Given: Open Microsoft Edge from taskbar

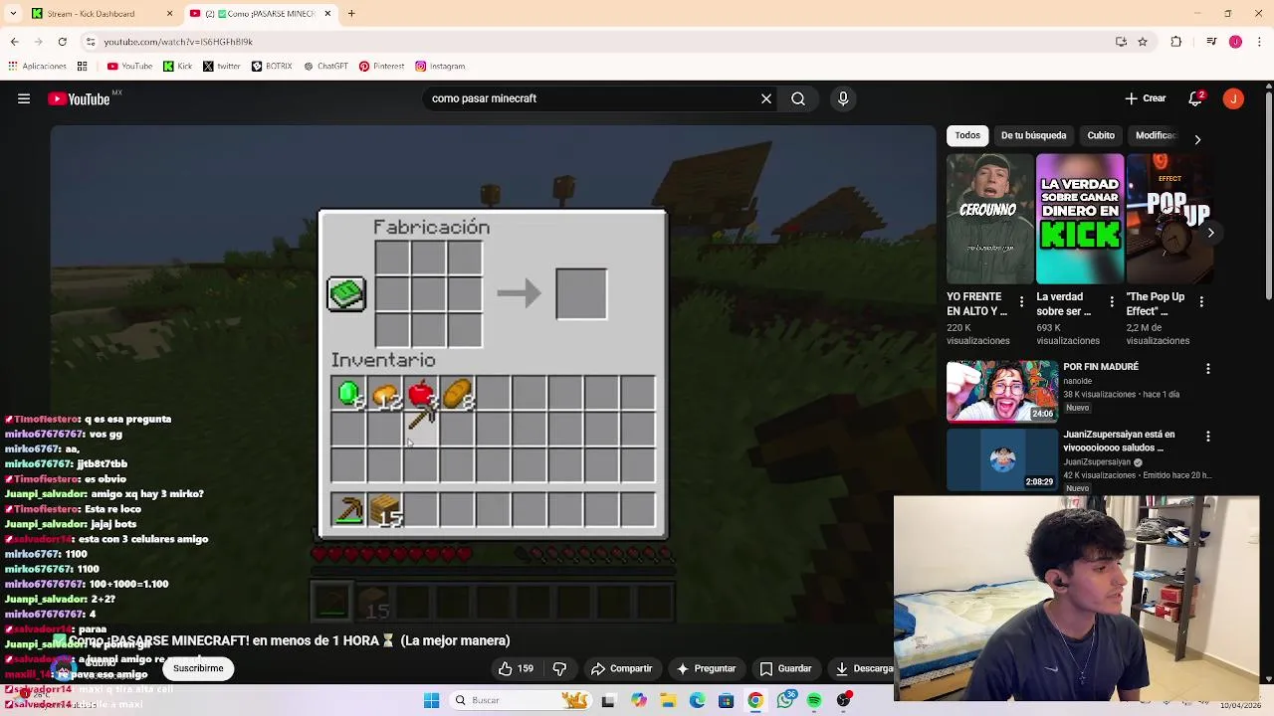Looking at the screenshot, I should (x=697, y=700).
